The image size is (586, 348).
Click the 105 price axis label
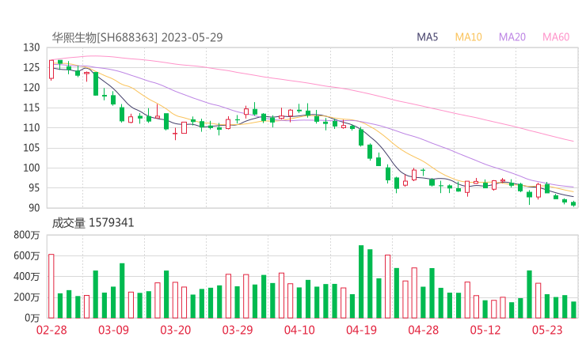[32, 148]
